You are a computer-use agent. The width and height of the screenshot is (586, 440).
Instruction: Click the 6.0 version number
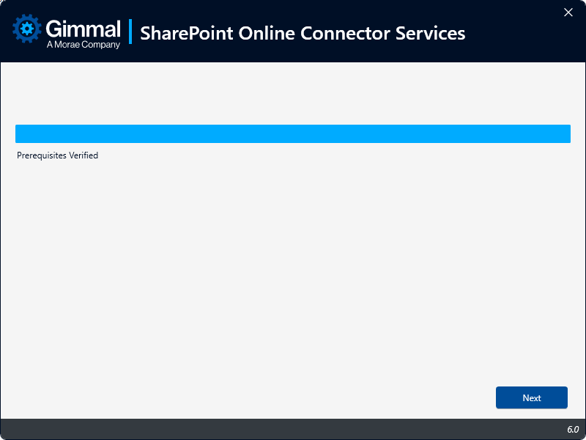(572, 429)
